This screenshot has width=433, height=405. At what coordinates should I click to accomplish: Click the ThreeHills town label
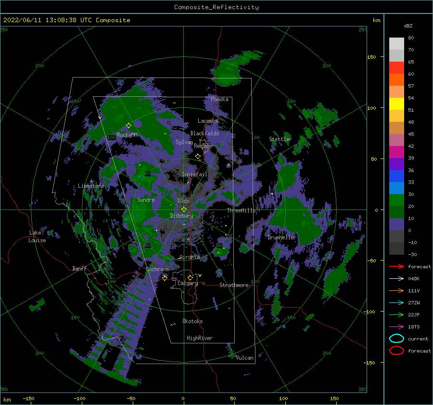(x=242, y=210)
